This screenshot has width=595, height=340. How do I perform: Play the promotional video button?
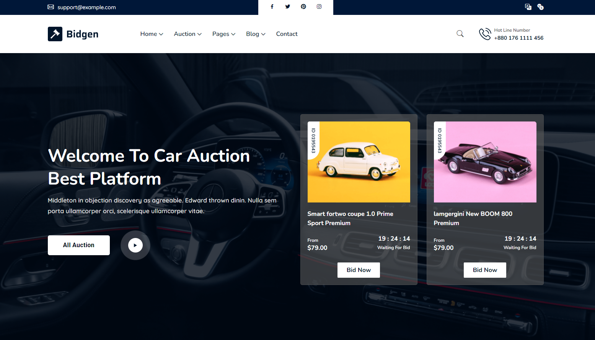(135, 245)
